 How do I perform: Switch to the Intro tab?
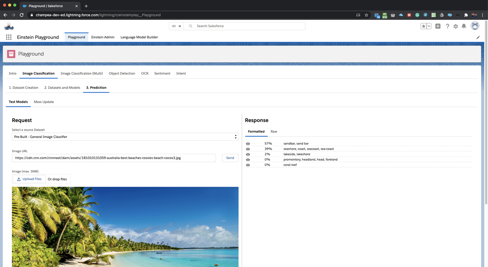pos(13,73)
